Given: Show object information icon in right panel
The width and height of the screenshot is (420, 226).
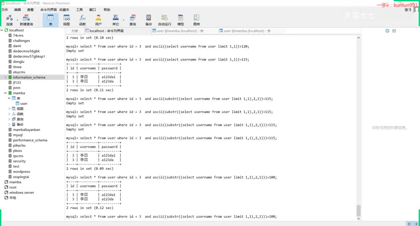Looking at the screenshot, I should pyautogui.click(x=387, y=31).
